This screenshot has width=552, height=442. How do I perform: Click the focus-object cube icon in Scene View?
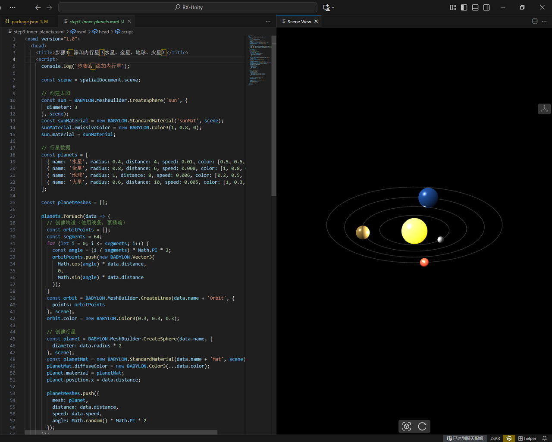407,426
